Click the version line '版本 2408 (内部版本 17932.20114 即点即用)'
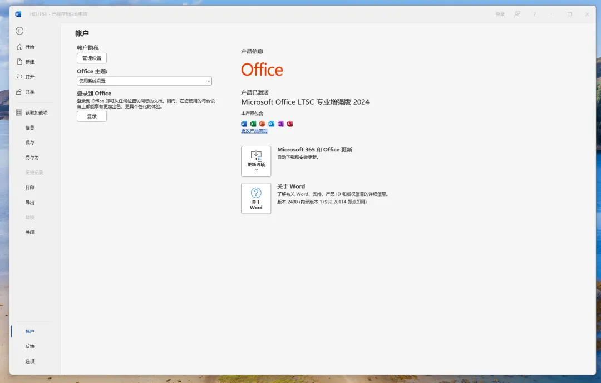 coord(322,202)
